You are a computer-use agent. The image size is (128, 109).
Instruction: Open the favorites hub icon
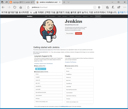(x=107, y=7)
